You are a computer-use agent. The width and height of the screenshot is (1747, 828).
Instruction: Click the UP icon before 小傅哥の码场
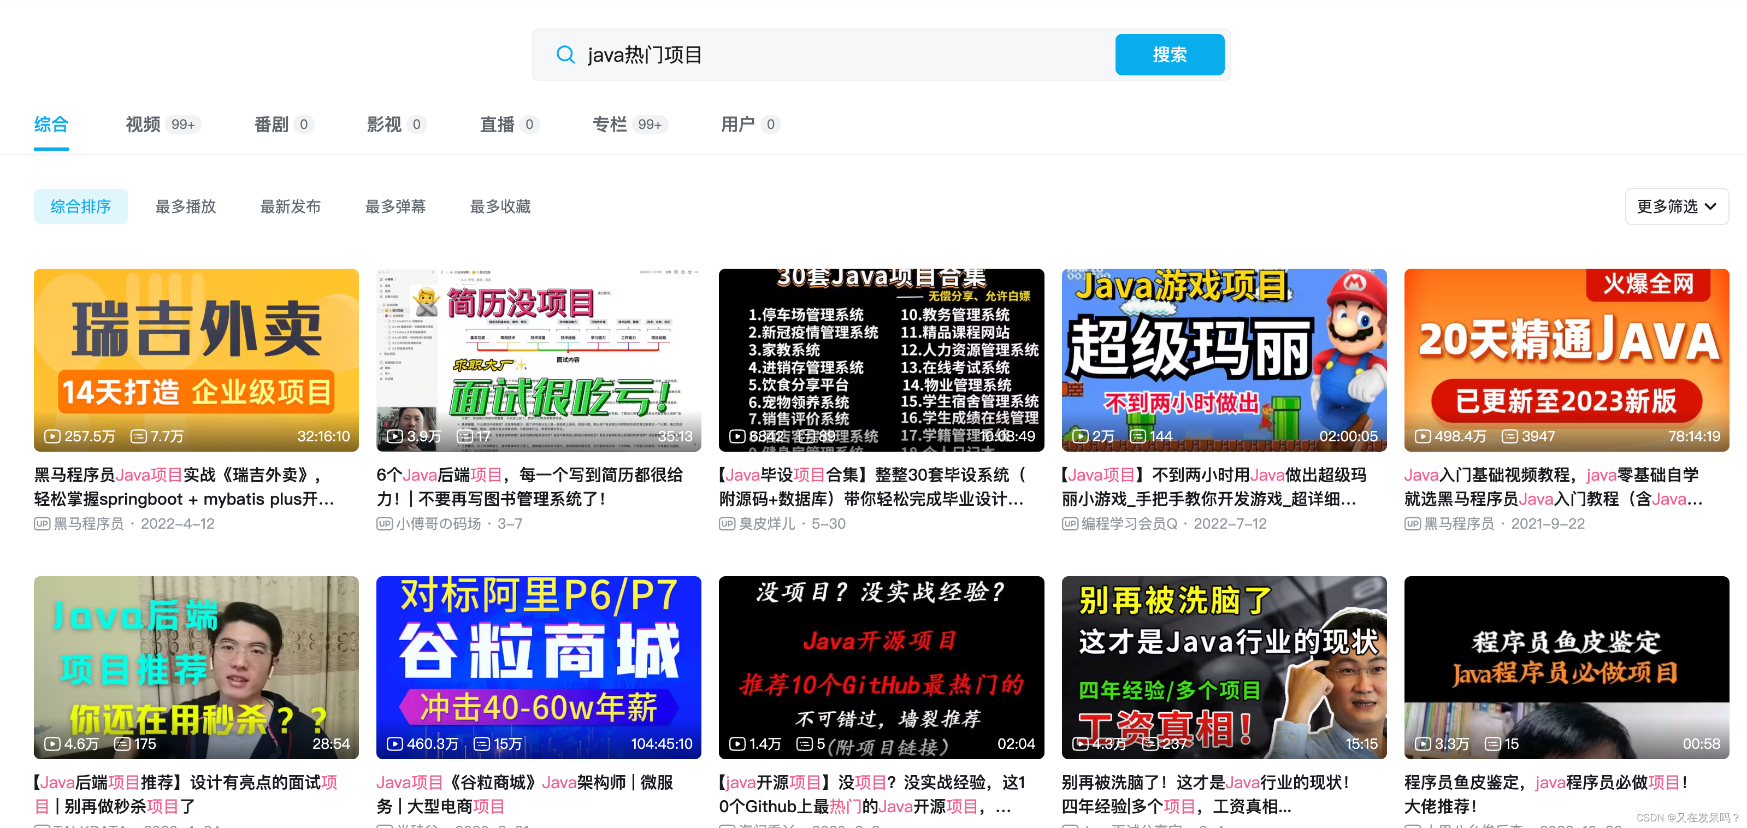(385, 524)
